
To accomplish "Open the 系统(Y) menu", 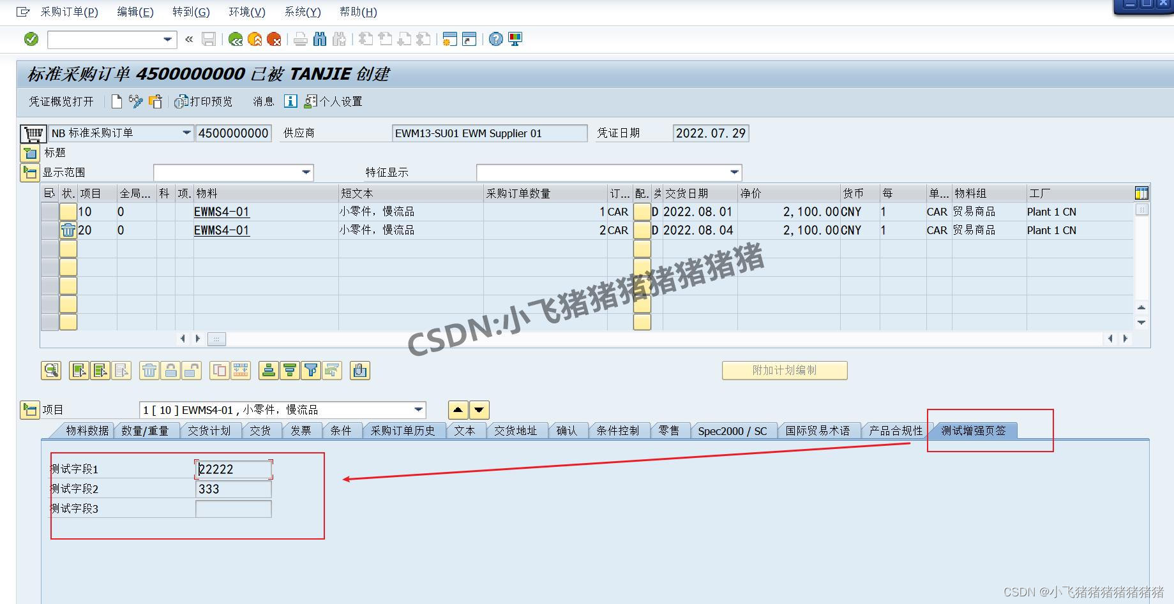I will coord(303,11).
